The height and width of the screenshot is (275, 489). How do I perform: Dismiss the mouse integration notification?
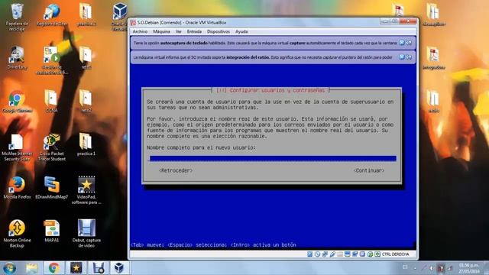[x=402, y=57]
